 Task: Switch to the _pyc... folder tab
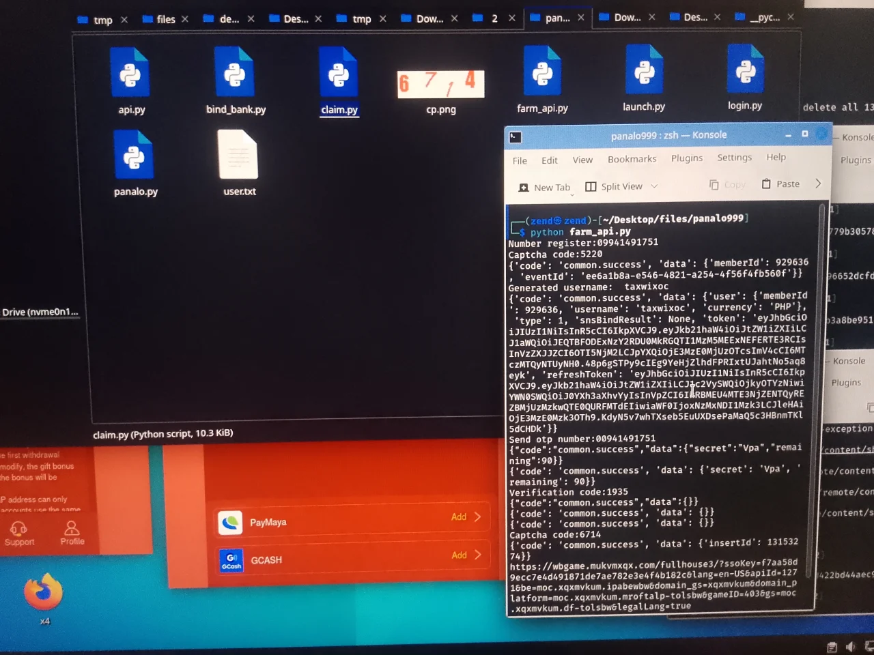(757, 17)
